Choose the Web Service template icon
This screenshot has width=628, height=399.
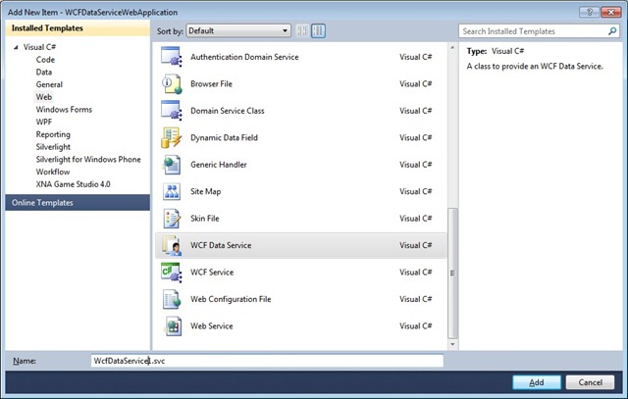172,325
